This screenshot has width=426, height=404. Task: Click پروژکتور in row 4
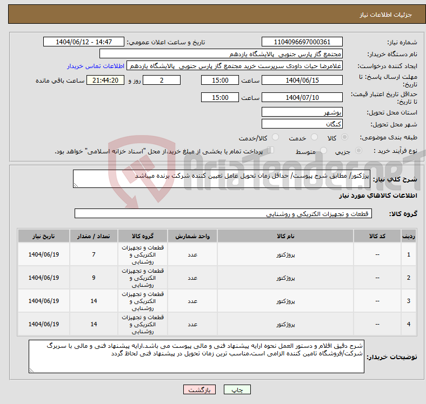[x=285, y=324]
